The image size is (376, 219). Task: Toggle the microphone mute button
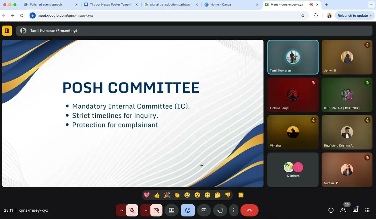pos(132,210)
